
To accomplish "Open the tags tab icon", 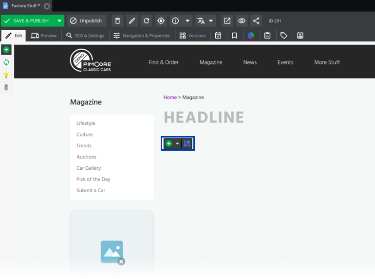I will (283, 36).
